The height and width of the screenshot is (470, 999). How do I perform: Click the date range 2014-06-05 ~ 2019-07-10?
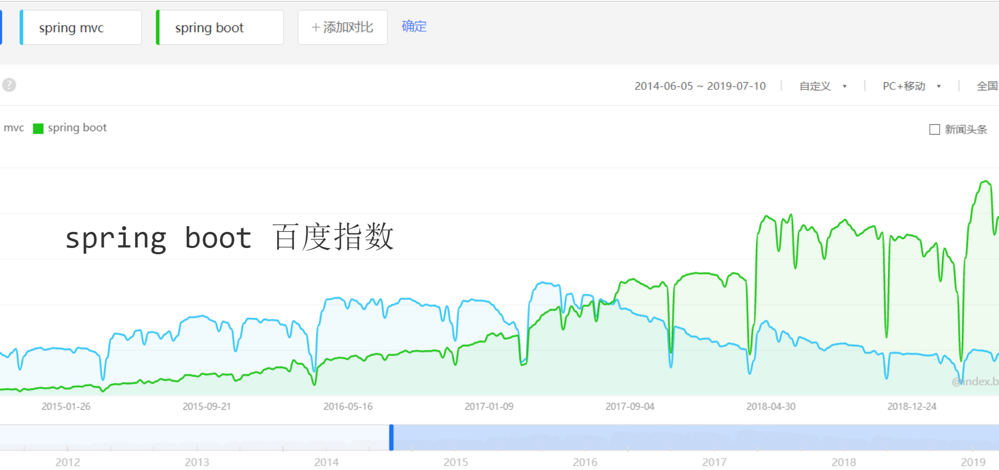coord(700,86)
